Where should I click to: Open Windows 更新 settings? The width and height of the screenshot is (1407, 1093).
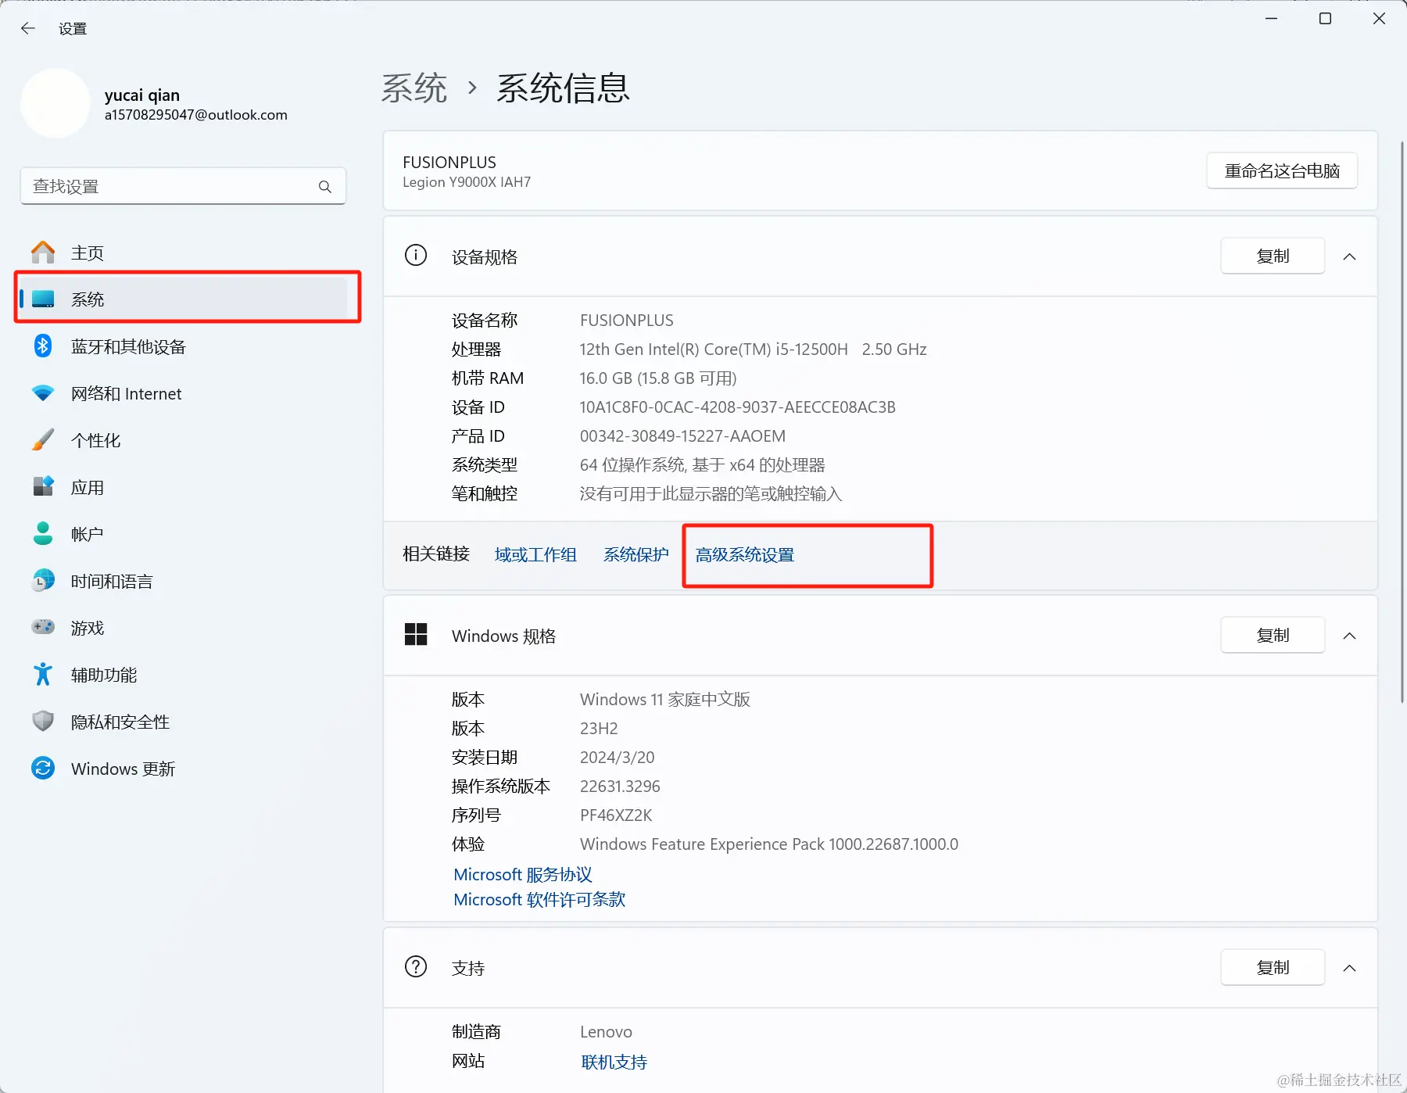click(x=183, y=769)
